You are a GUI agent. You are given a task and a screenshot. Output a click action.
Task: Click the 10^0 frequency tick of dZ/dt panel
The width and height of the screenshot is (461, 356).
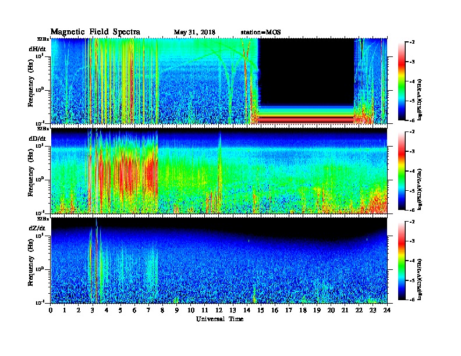click(x=40, y=269)
